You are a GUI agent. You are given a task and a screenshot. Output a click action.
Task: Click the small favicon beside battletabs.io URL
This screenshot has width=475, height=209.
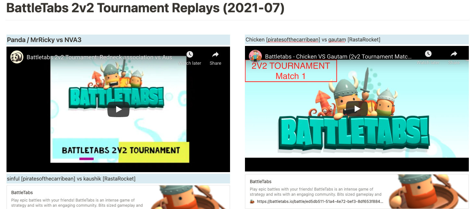pos(252,201)
